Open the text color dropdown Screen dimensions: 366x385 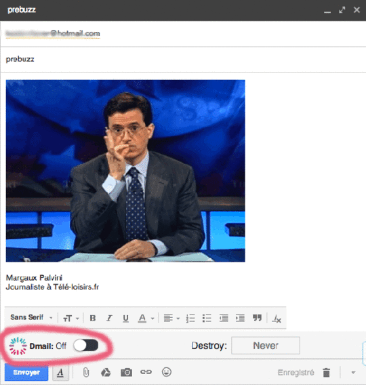click(x=146, y=318)
